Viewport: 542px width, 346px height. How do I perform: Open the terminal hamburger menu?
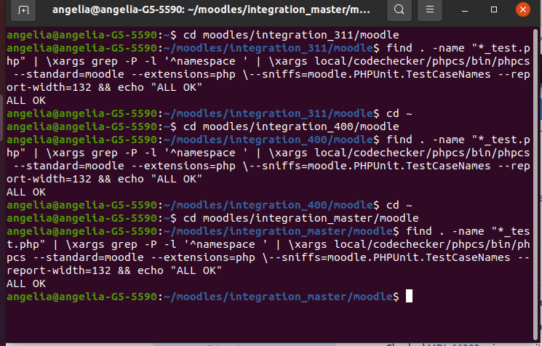point(430,9)
